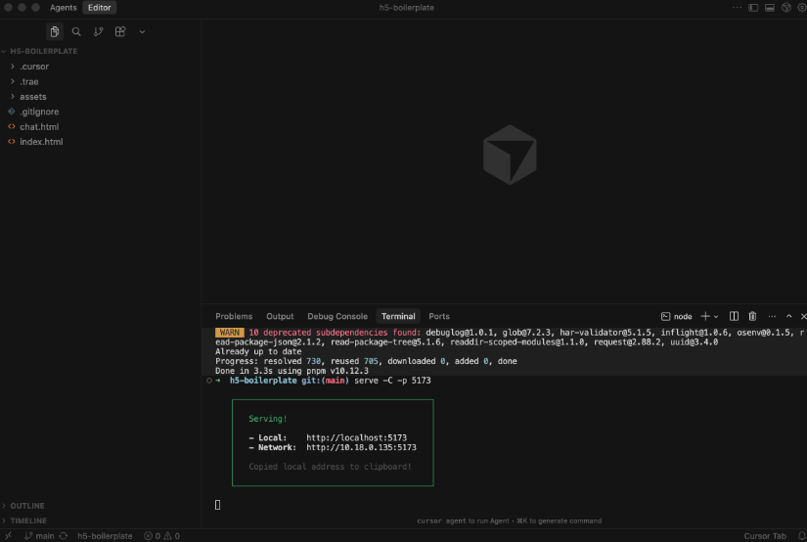The height and width of the screenshot is (542, 807).
Task: Expand the .cursor folder
Action: pos(34,67)
